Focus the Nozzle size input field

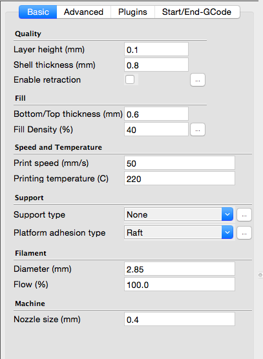(180, 319)
